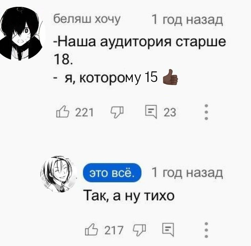Open the avatar of user "это всё."
251x246 pixels.
click(58, 174)
